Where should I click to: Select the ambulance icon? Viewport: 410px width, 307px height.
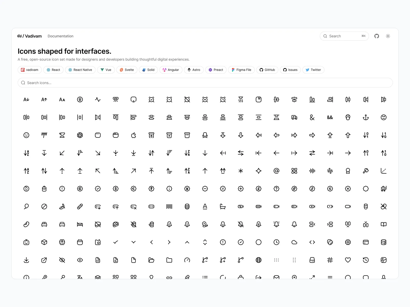click(294, 117)
